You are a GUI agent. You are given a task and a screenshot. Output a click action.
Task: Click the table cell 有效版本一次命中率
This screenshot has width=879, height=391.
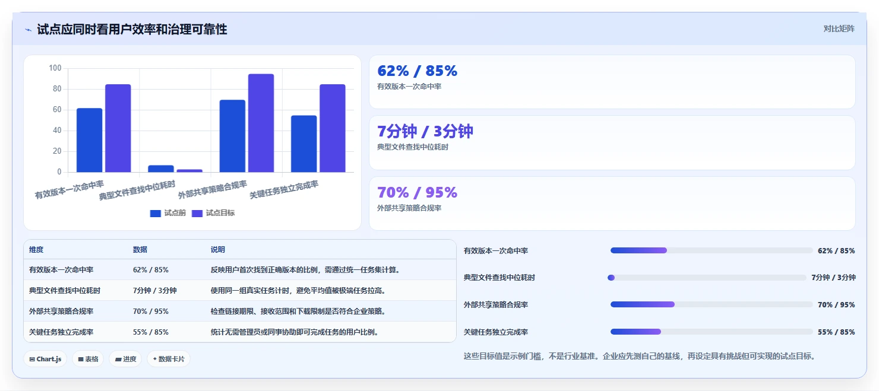[61, 270]
